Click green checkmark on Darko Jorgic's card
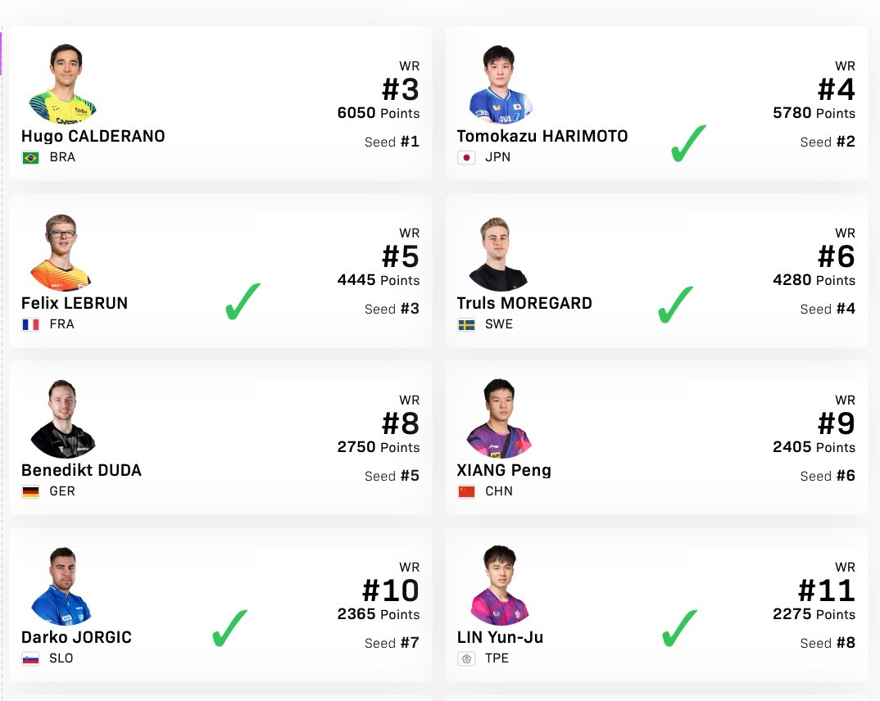Viewport: 880px width, 701px height. coord(229,628)
